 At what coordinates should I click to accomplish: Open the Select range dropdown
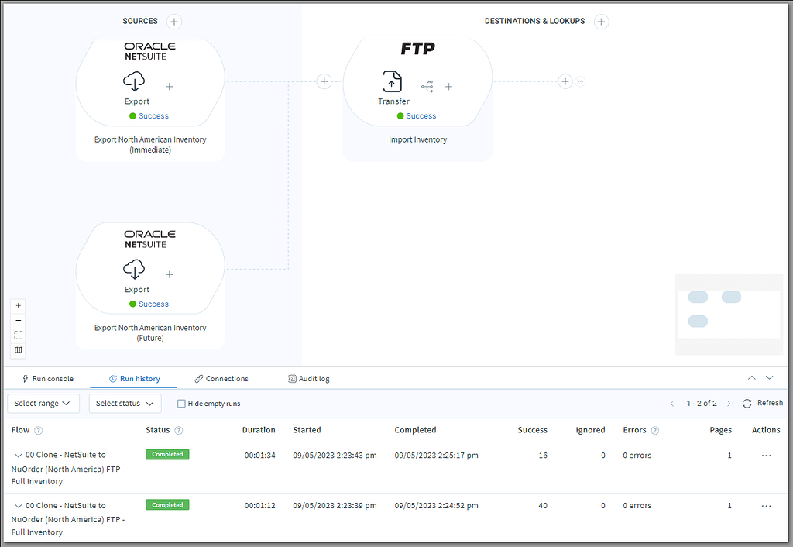(43, 403)
